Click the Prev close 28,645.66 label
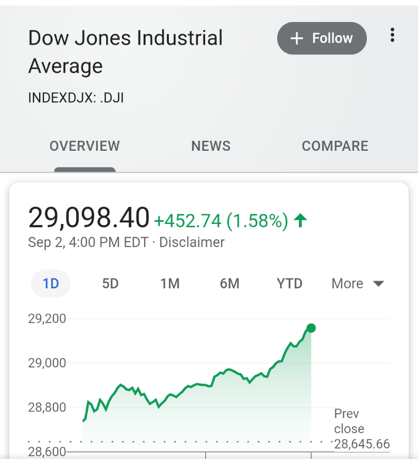418x465 pixels. coord(362,429)
